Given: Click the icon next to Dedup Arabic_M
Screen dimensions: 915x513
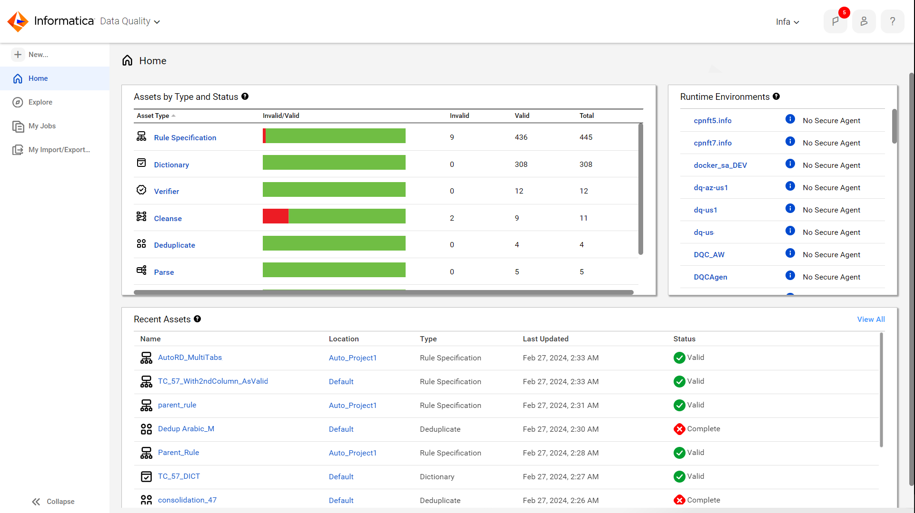Looking at the screenshot, I should point(146,429).
